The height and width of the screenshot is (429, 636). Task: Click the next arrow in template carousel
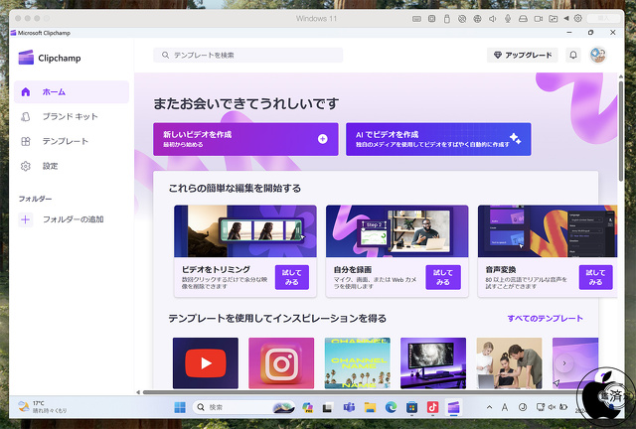[x=564, y=363]
